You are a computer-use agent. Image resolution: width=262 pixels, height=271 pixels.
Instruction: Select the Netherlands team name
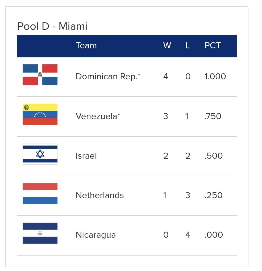[x=100, y=195]
